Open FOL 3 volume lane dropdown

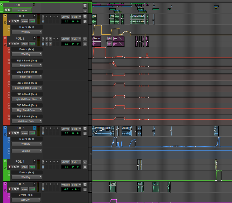coord(27,151)
